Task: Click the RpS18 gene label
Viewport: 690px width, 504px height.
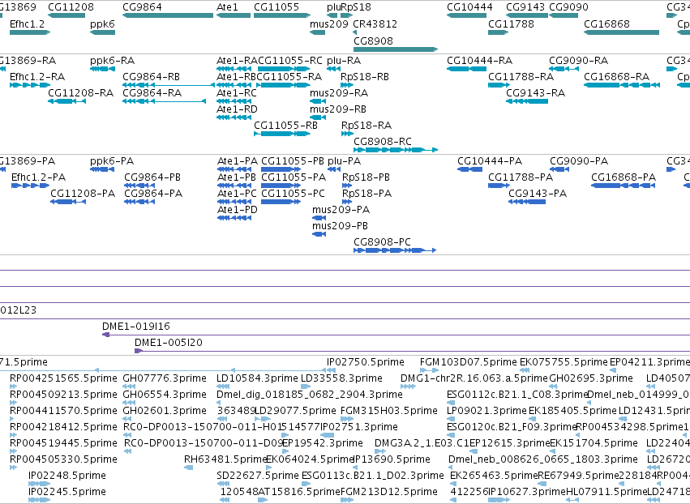Action: (356, 7)
